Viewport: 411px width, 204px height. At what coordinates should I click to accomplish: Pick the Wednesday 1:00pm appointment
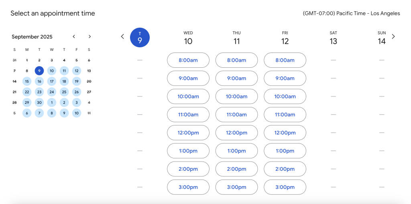(x=188, y=151)
